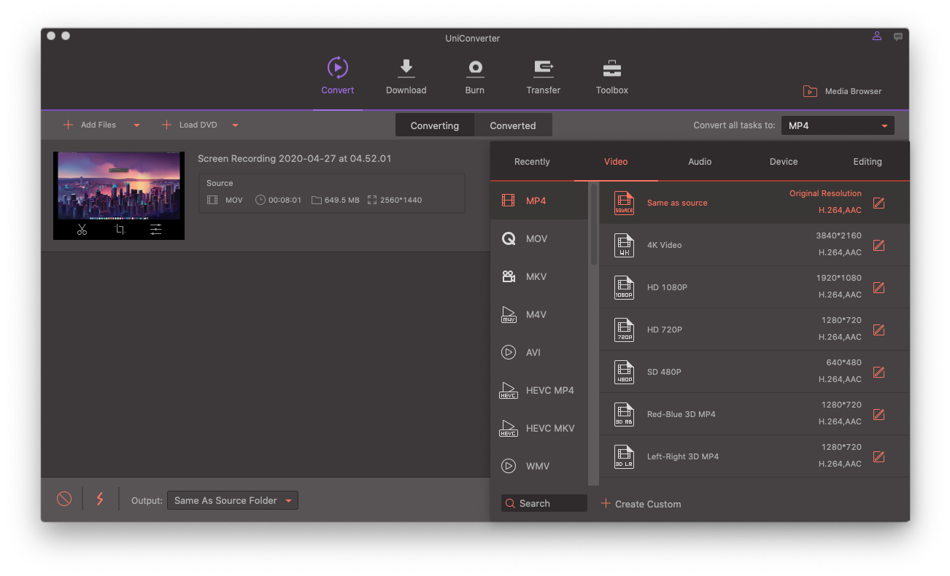Open effect adjustments sliders icon under thumbnail

(156, 230)
